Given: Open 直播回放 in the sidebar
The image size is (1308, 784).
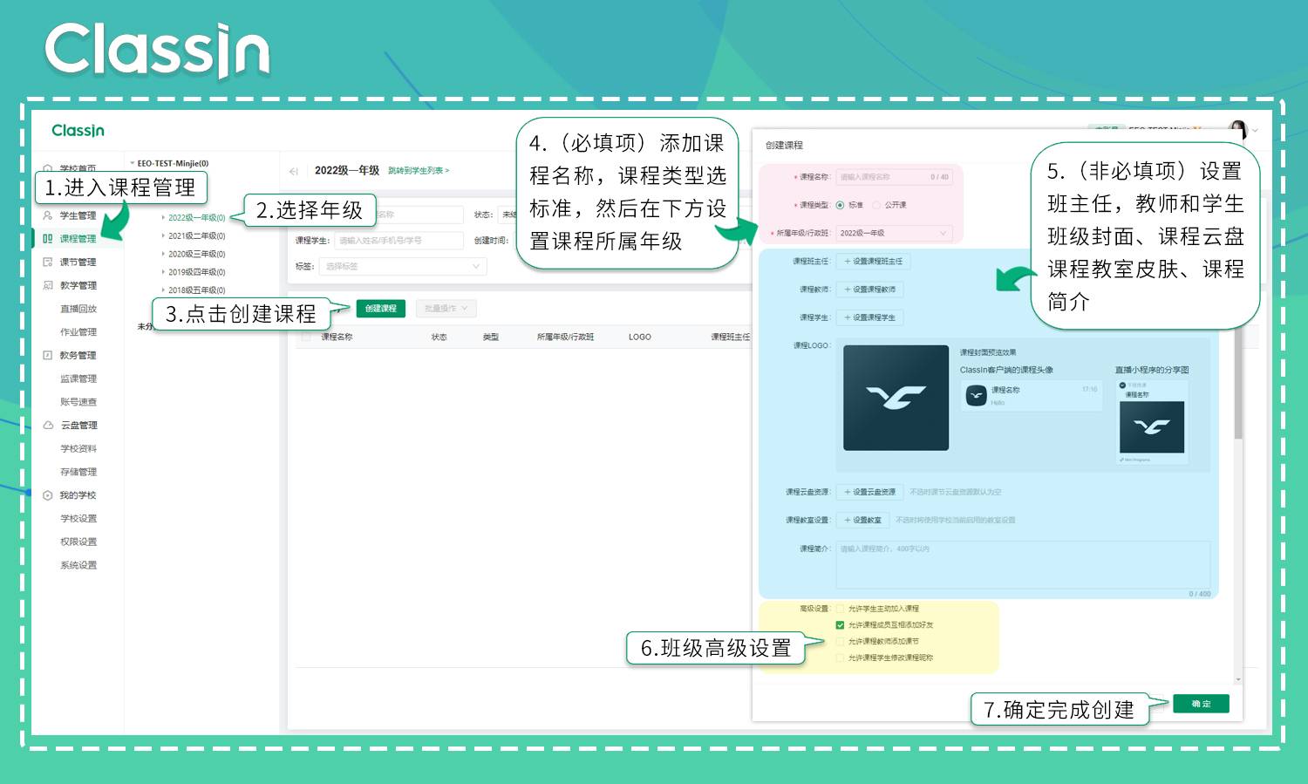Looking at the screenshot, I should (78, 309).
